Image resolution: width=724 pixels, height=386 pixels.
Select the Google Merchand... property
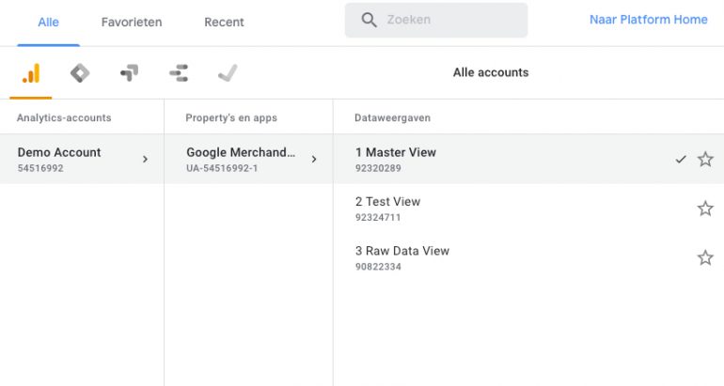pos(248,159)
